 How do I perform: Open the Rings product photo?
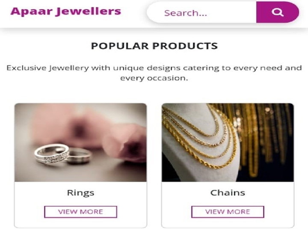tap(80, 142)
